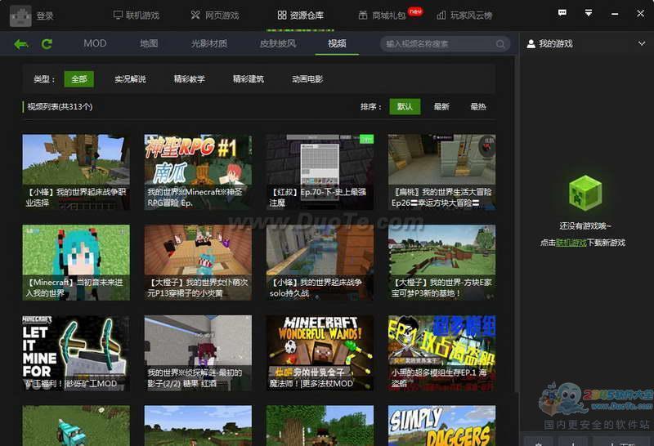Switch to the 光影材质 sub-tab
The height and width of the screenshot is (446, 654).
coord(209,43)
